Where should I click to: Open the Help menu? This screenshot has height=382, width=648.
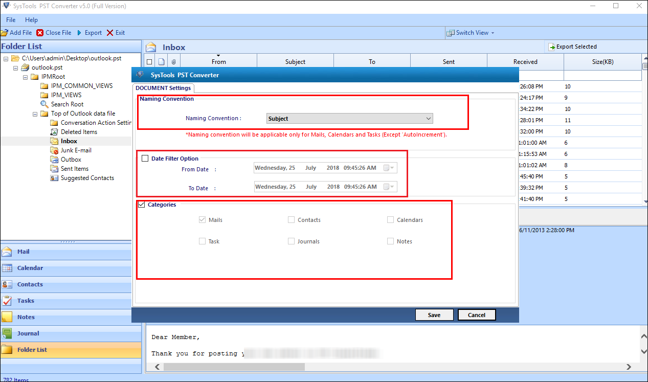[x=31, y=20]
